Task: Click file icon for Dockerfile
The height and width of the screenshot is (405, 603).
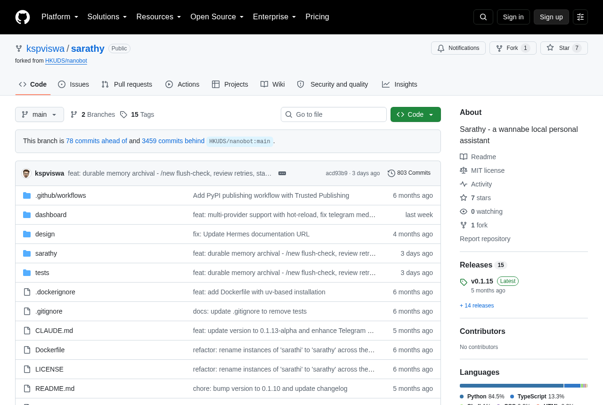Action: 27,350
